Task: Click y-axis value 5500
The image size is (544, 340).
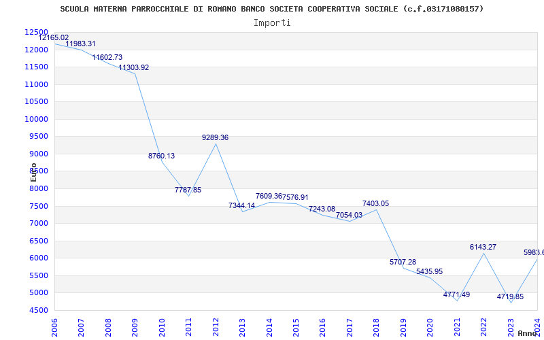Action: click(38, 275)
